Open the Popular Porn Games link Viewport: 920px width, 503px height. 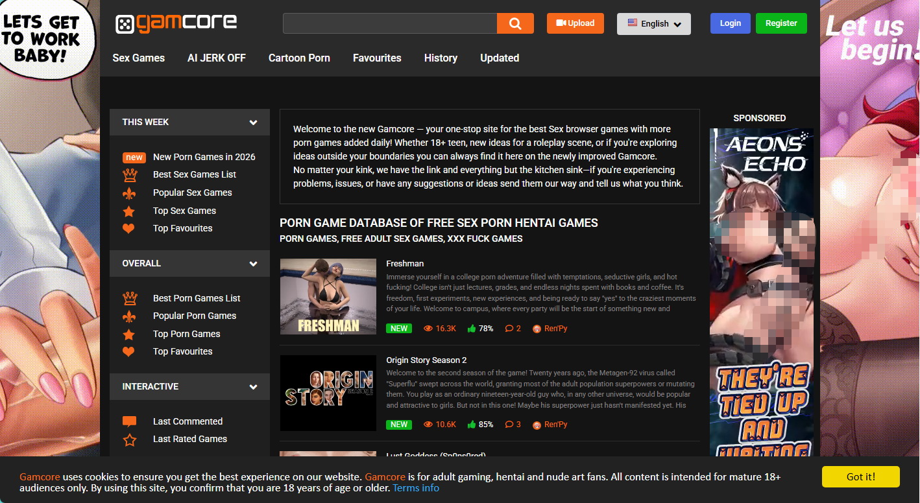click(195, 316)
